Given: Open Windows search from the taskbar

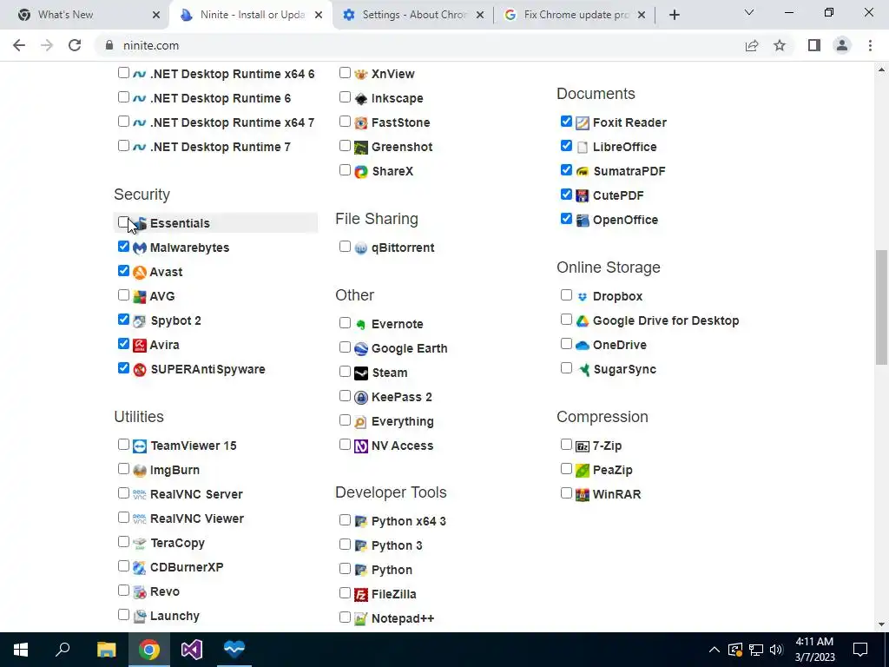Looking at the screenshot, I should [63, 650].
